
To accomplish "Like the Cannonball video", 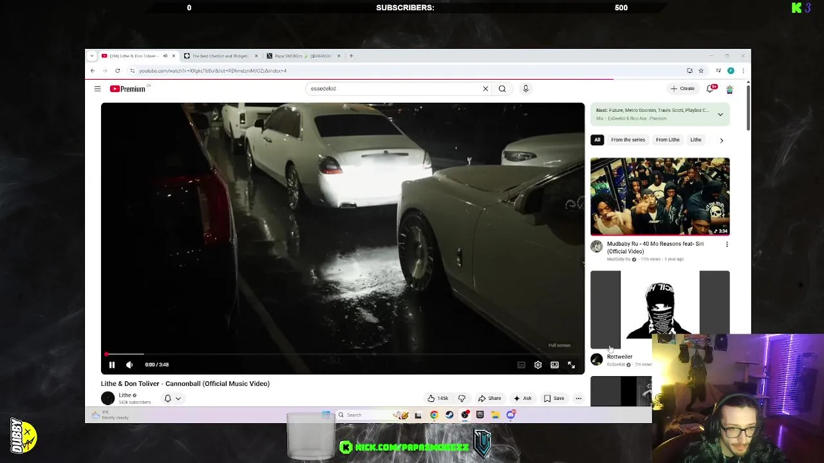I will tap(438, 398).
